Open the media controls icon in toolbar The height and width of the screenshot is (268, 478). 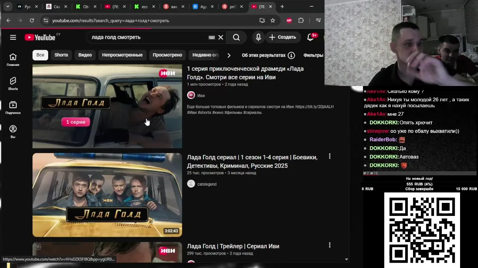[x=318, y=20]
